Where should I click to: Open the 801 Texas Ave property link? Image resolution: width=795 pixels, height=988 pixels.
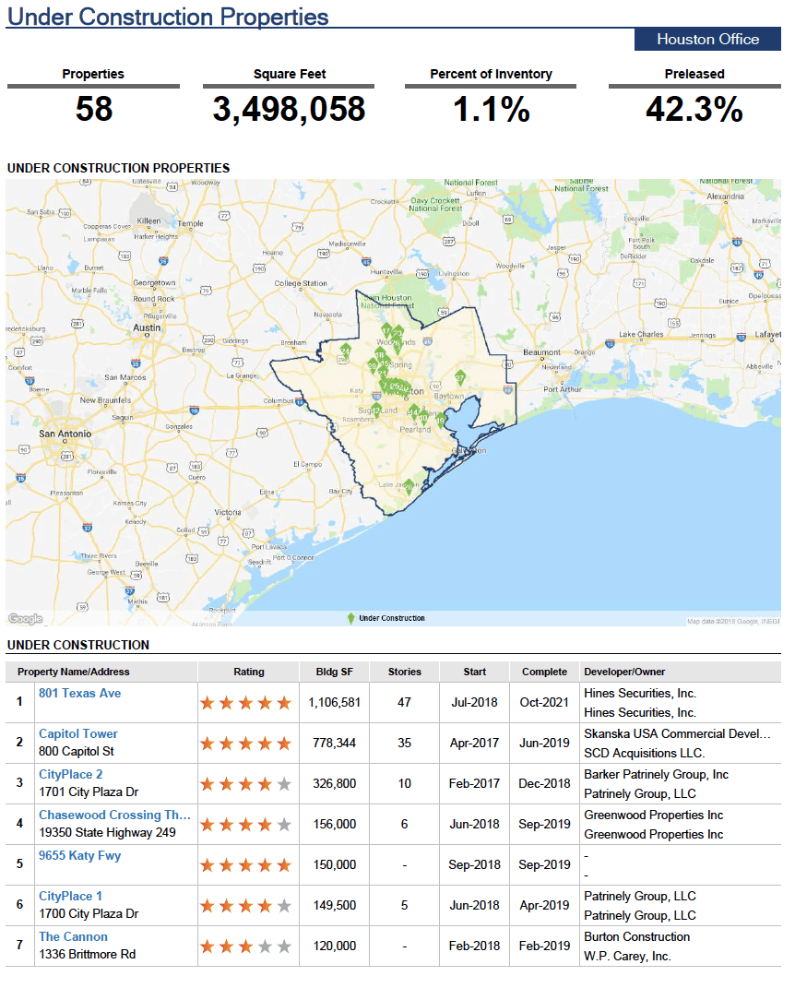tap(80, 693)
